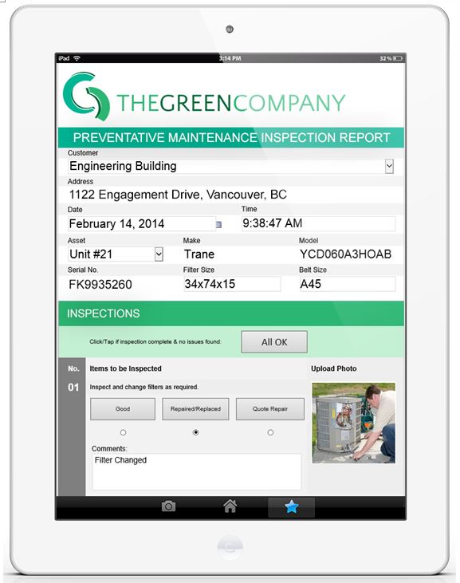This screenshot has width=460, height=583.
Task: Click the item number 01 label
Action: pos(73,388)
